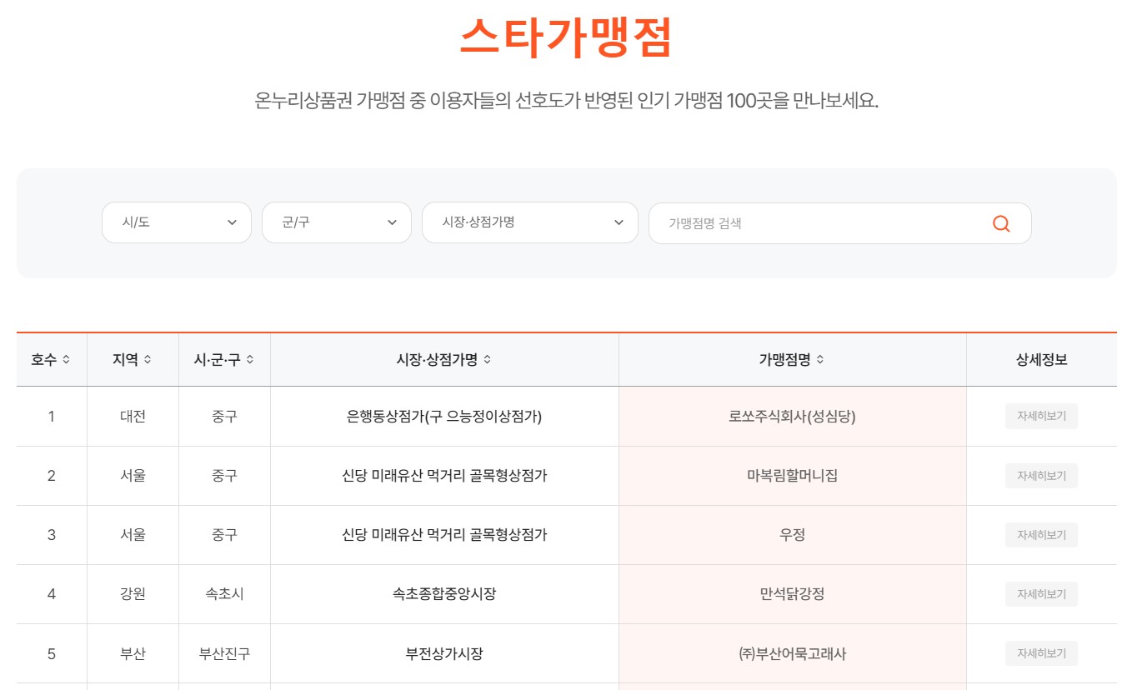Image resolution: width=1137 pixels, height=690 pixels.
Task: Click 중구 cell in 대전 row
Action: [224, 417]
